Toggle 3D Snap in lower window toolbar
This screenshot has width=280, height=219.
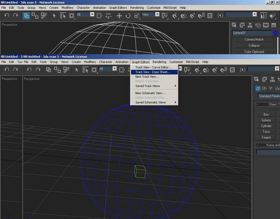pos(197,70)
